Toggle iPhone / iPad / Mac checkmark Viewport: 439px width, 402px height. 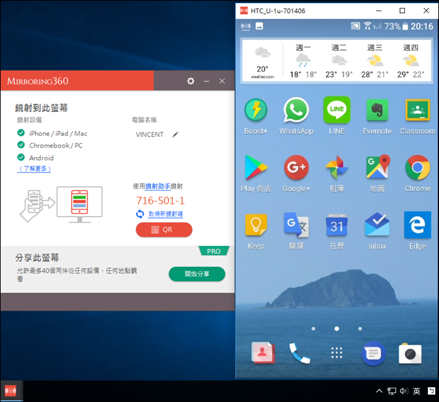coord(21,132)
